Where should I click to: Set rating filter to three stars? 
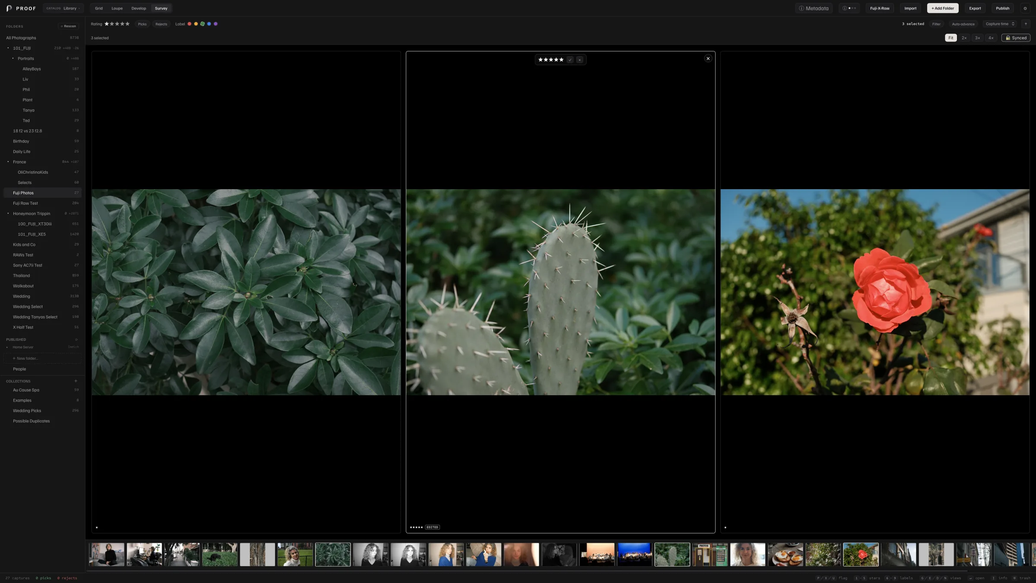[117, 24]
